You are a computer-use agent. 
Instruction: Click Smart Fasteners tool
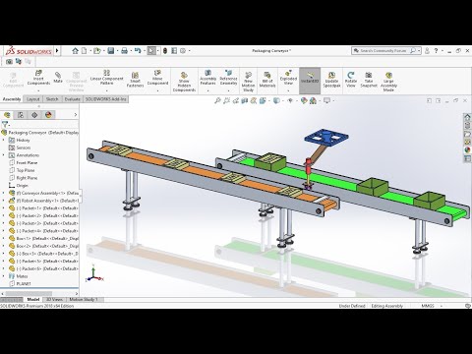135,80
